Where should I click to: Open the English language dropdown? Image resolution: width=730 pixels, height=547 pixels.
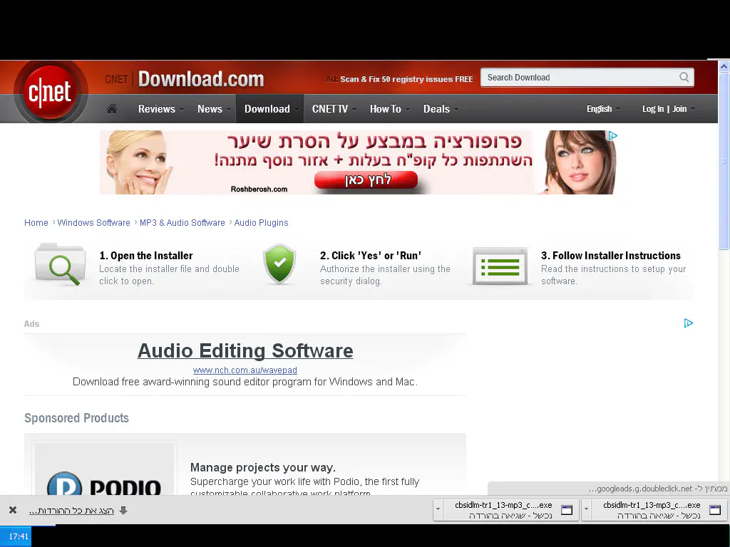click(602, 109)
